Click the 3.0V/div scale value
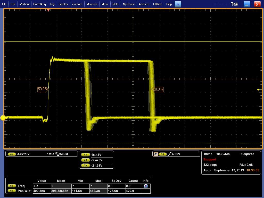Image resolution: width=264 pixels, height=198 pixels. click(x=23, y=154)
